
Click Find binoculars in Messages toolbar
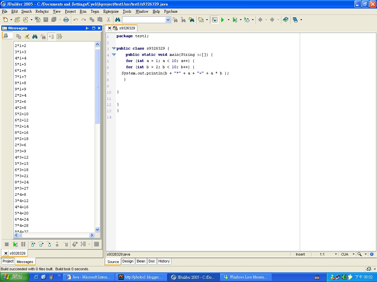point(35,37)
